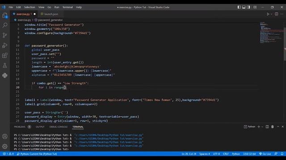The image size is (286, 160).
Task: Run Python file with play button
Action: tap(268, 14)
